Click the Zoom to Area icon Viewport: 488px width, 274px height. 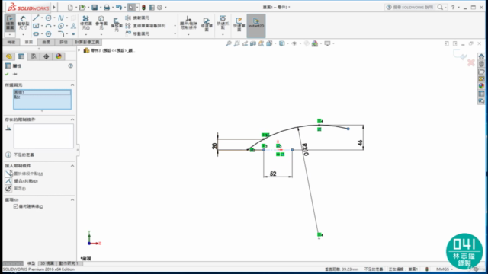pyautogui.click(x=237, y=43)
